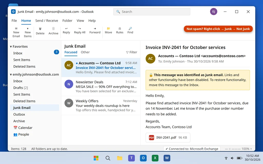Screen dimensions: 263x164
Task: Open the View tab
Action: (80, 20)
